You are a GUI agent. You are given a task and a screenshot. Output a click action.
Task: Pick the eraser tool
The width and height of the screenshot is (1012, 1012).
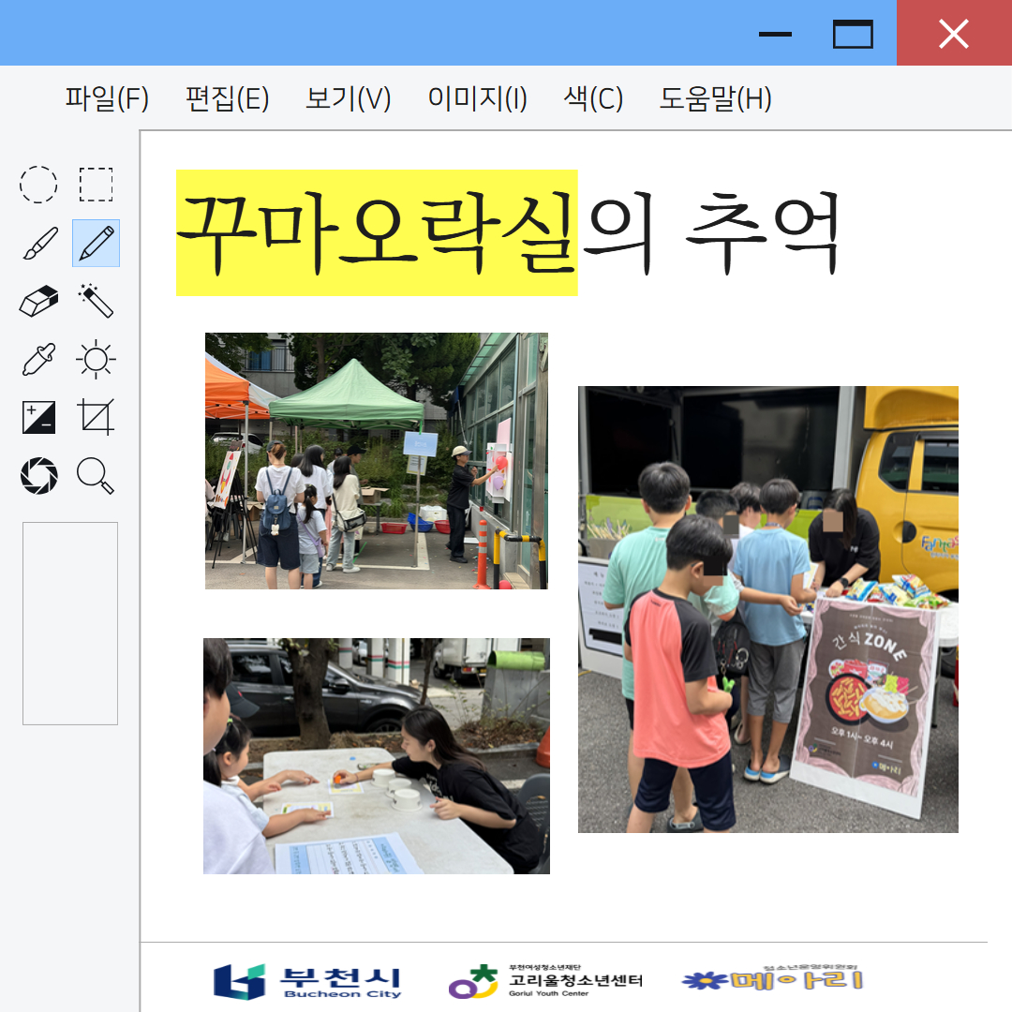click(x=38, y=302)
